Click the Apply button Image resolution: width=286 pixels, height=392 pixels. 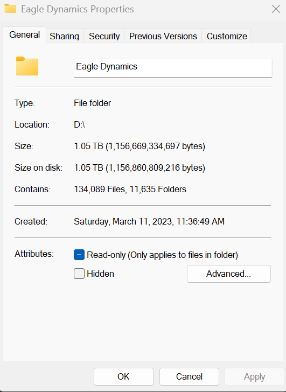coord(255,376)
